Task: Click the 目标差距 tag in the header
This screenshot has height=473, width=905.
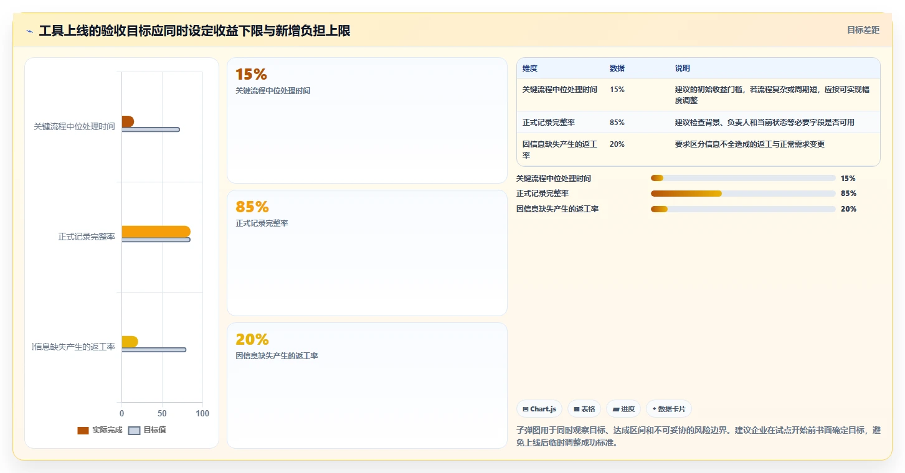Action: [863, 30]
